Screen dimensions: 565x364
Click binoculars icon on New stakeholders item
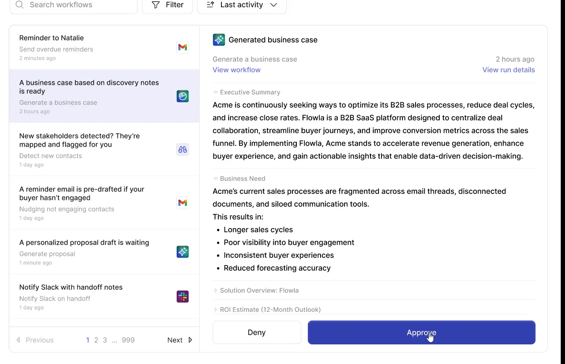tap(183, 150)
